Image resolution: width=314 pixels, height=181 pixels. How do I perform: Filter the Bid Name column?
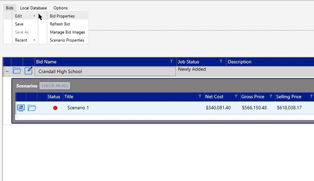[171, 62]
